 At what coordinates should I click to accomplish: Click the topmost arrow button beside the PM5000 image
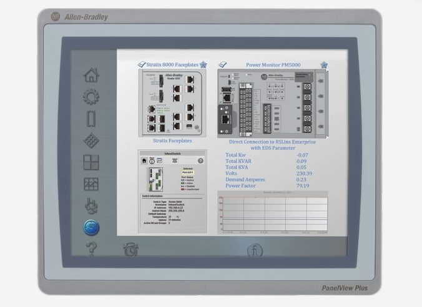tap(320, 81)
